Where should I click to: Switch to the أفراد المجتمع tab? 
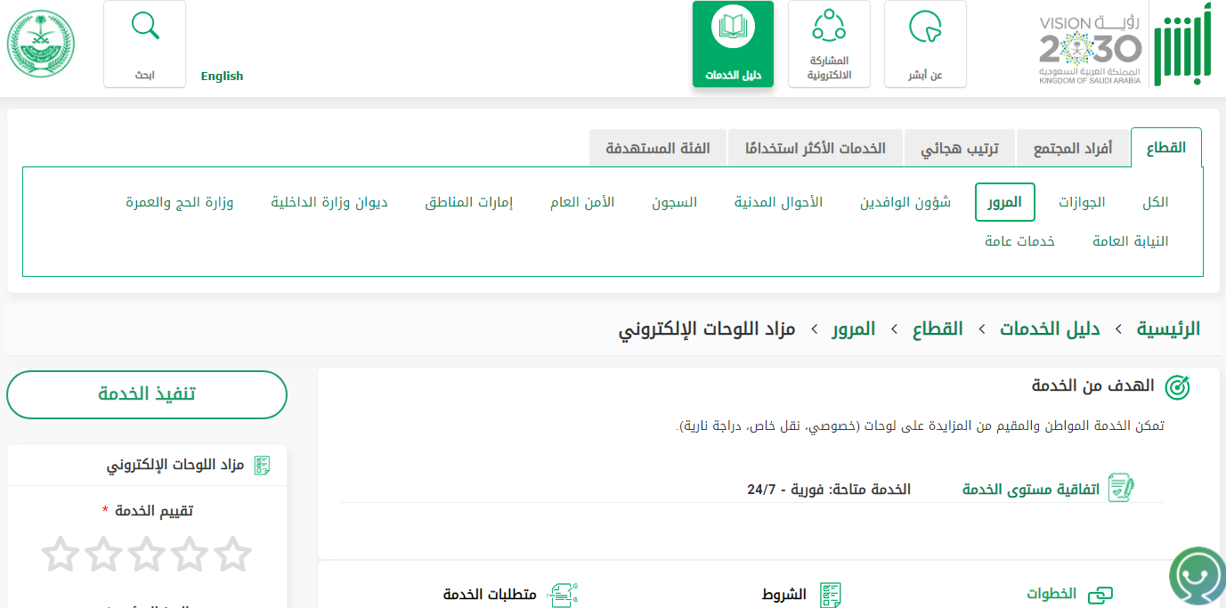pos(1073,149)
